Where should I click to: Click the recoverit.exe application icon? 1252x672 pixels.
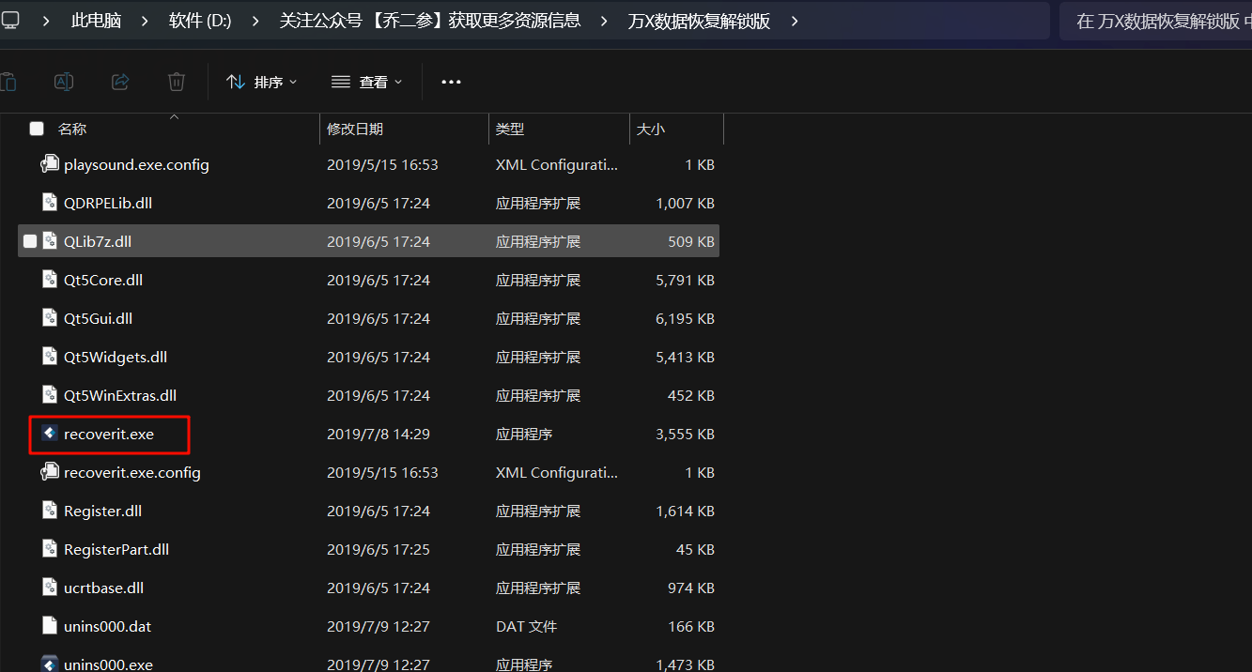point(50,434)
